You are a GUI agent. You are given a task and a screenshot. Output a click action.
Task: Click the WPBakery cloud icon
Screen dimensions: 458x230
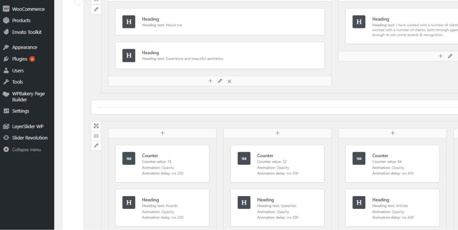(x=6, y=94)
